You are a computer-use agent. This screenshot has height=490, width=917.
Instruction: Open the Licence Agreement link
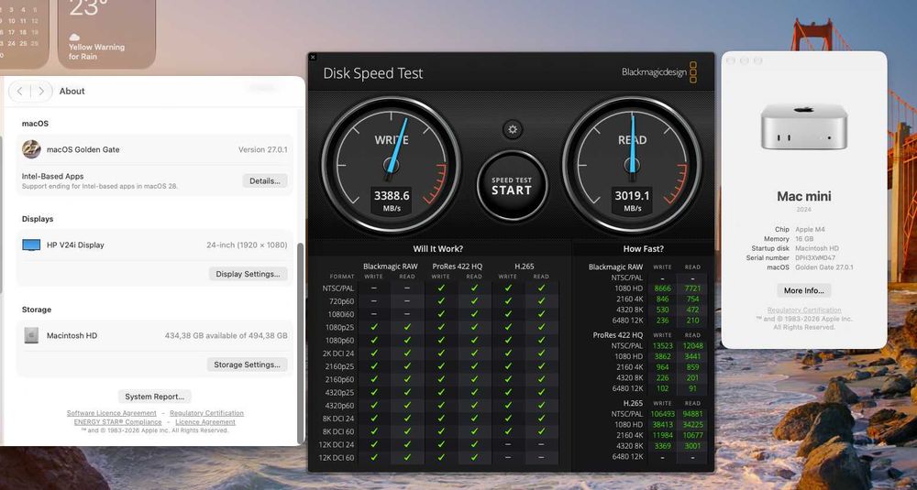click(205, 421)
